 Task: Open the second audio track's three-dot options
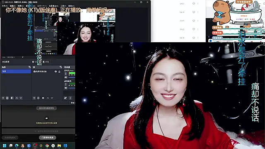point(66,84)
